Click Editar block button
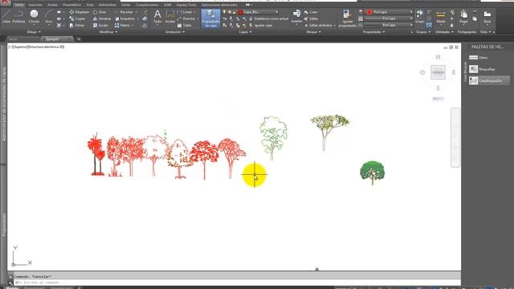Screen dimensions: 514x289 pos(311,18)
